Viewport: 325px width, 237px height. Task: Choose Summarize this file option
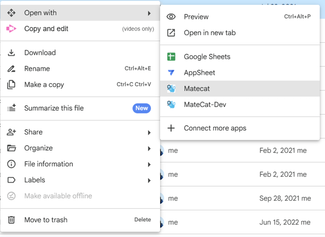point(54,108)
